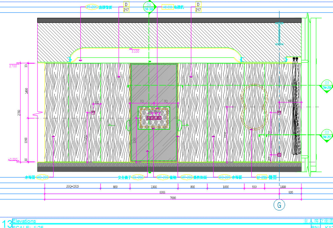
Task: Select the 2.700 elevation level marker
Action: tap(14, 65)
